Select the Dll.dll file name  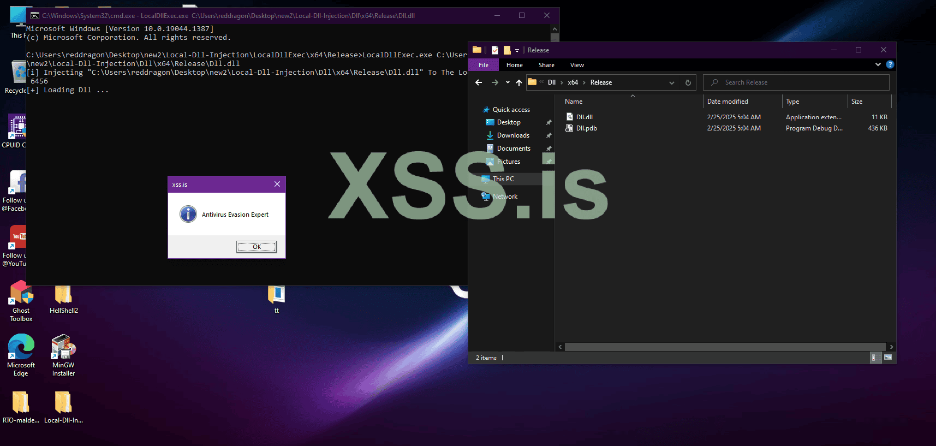pyautogui.click(x=585, y=117)
